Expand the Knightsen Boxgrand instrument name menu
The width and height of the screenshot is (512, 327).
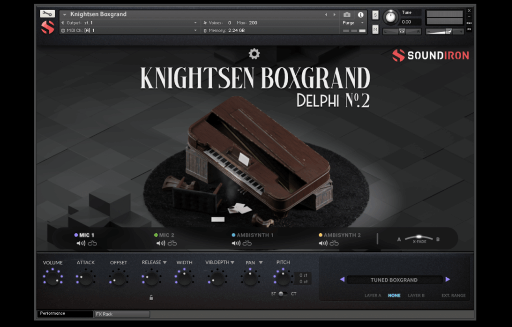tap(65, 15)
